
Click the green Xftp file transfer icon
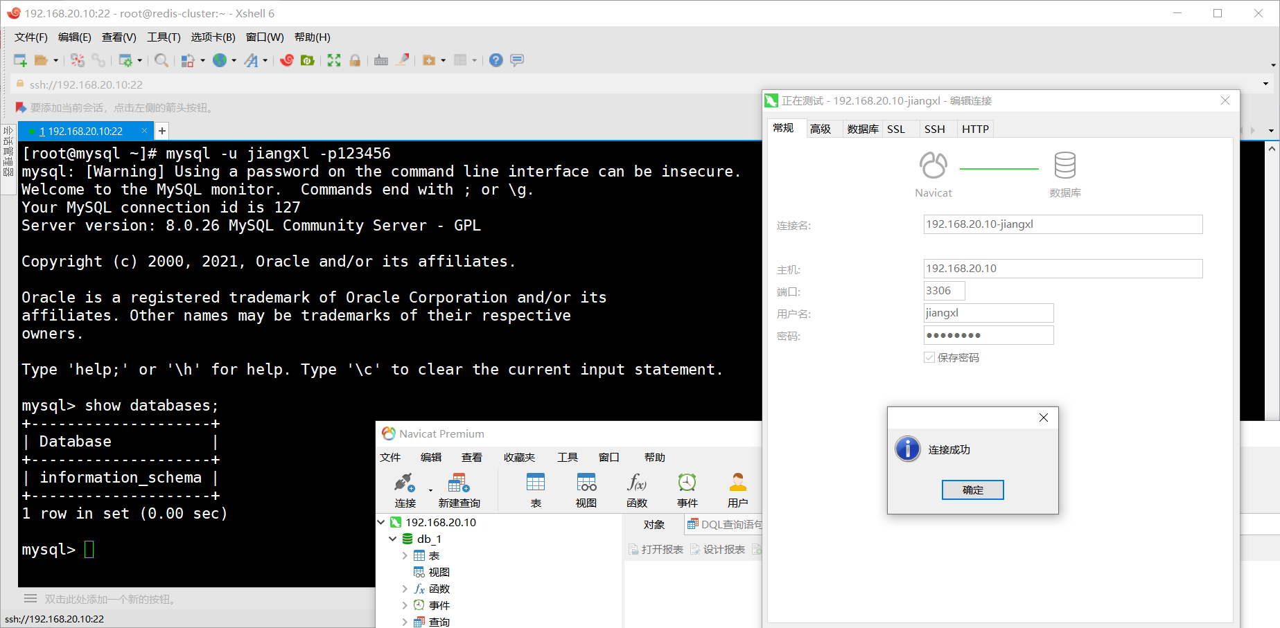(x=308, y=60)
